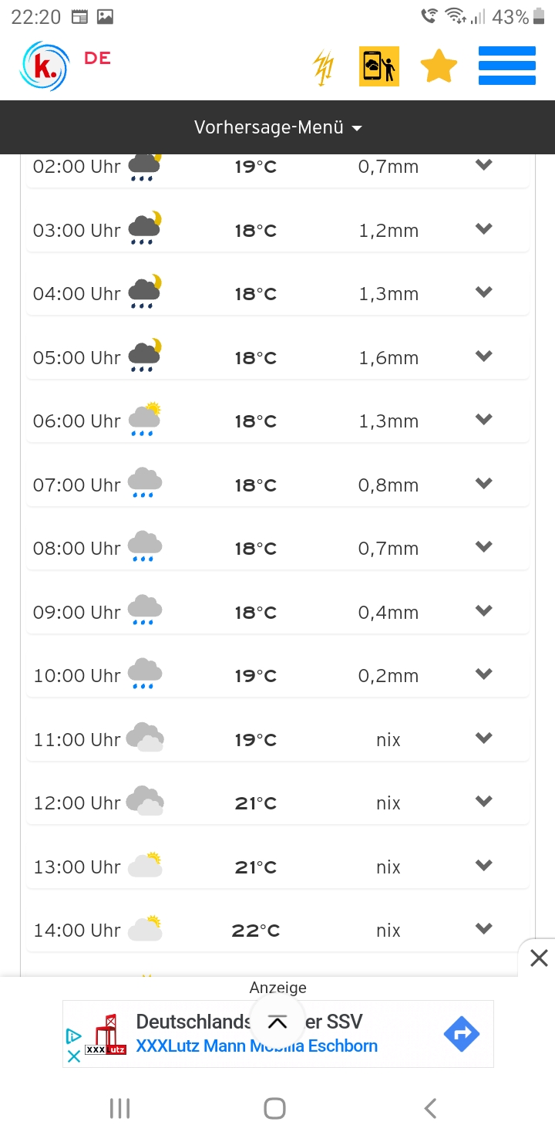Select the DE country label
The image size is (555, 1142).
point(97,59)
